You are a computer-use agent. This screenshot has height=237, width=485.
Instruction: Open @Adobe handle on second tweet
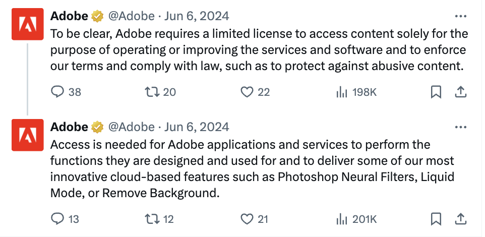coord(132,127)
